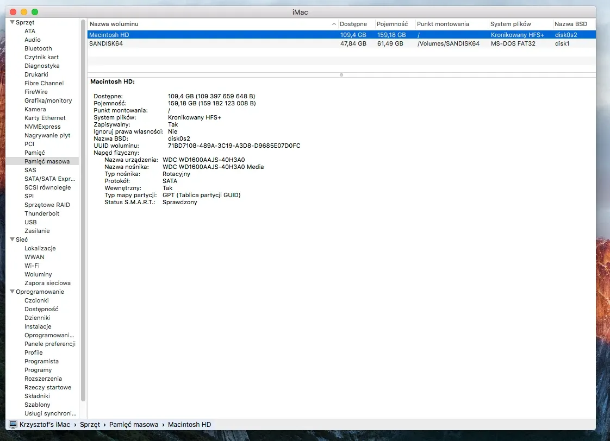Click the sort arrow in Nazwa woluminu header
The width and height of the screenshot is (610, 441).
334,24
